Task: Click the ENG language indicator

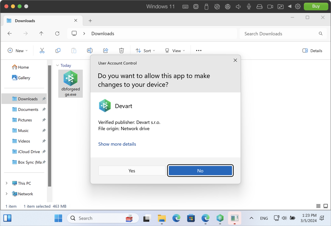Action: pyautogui.click(x=264, y=218)
